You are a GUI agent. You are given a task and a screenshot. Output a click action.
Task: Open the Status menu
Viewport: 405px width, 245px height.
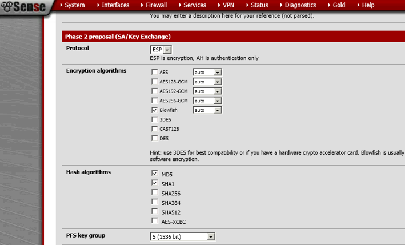pyautogui.click(x=257, y=5)
